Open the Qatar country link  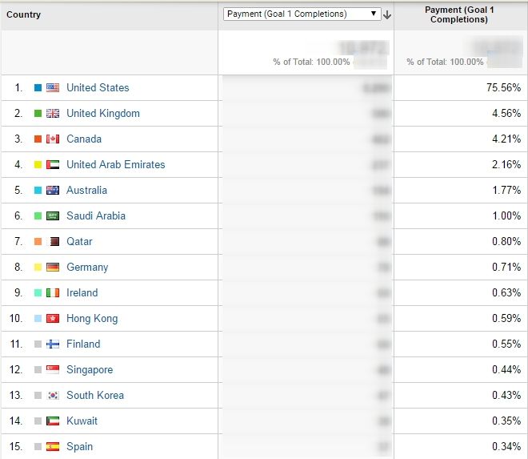tap(79, 241)
